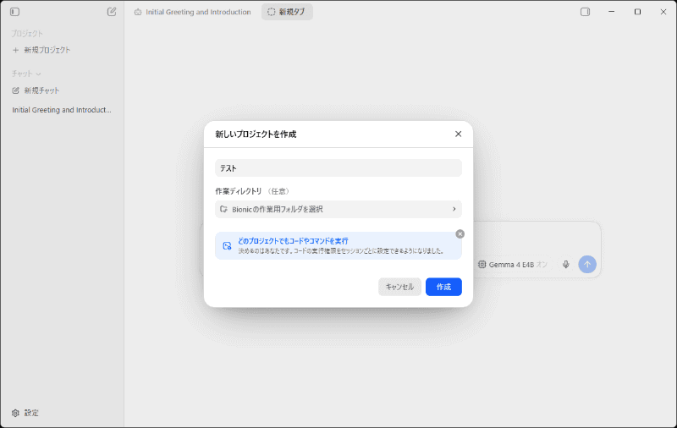Open the Gemma 4 E4B model selector
The height and width of the screenshot is (428, 677).
coord(513,265)
